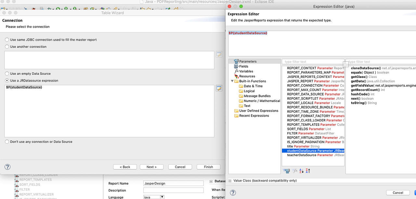Finish the Table Wizard

(x=208, y=167)
